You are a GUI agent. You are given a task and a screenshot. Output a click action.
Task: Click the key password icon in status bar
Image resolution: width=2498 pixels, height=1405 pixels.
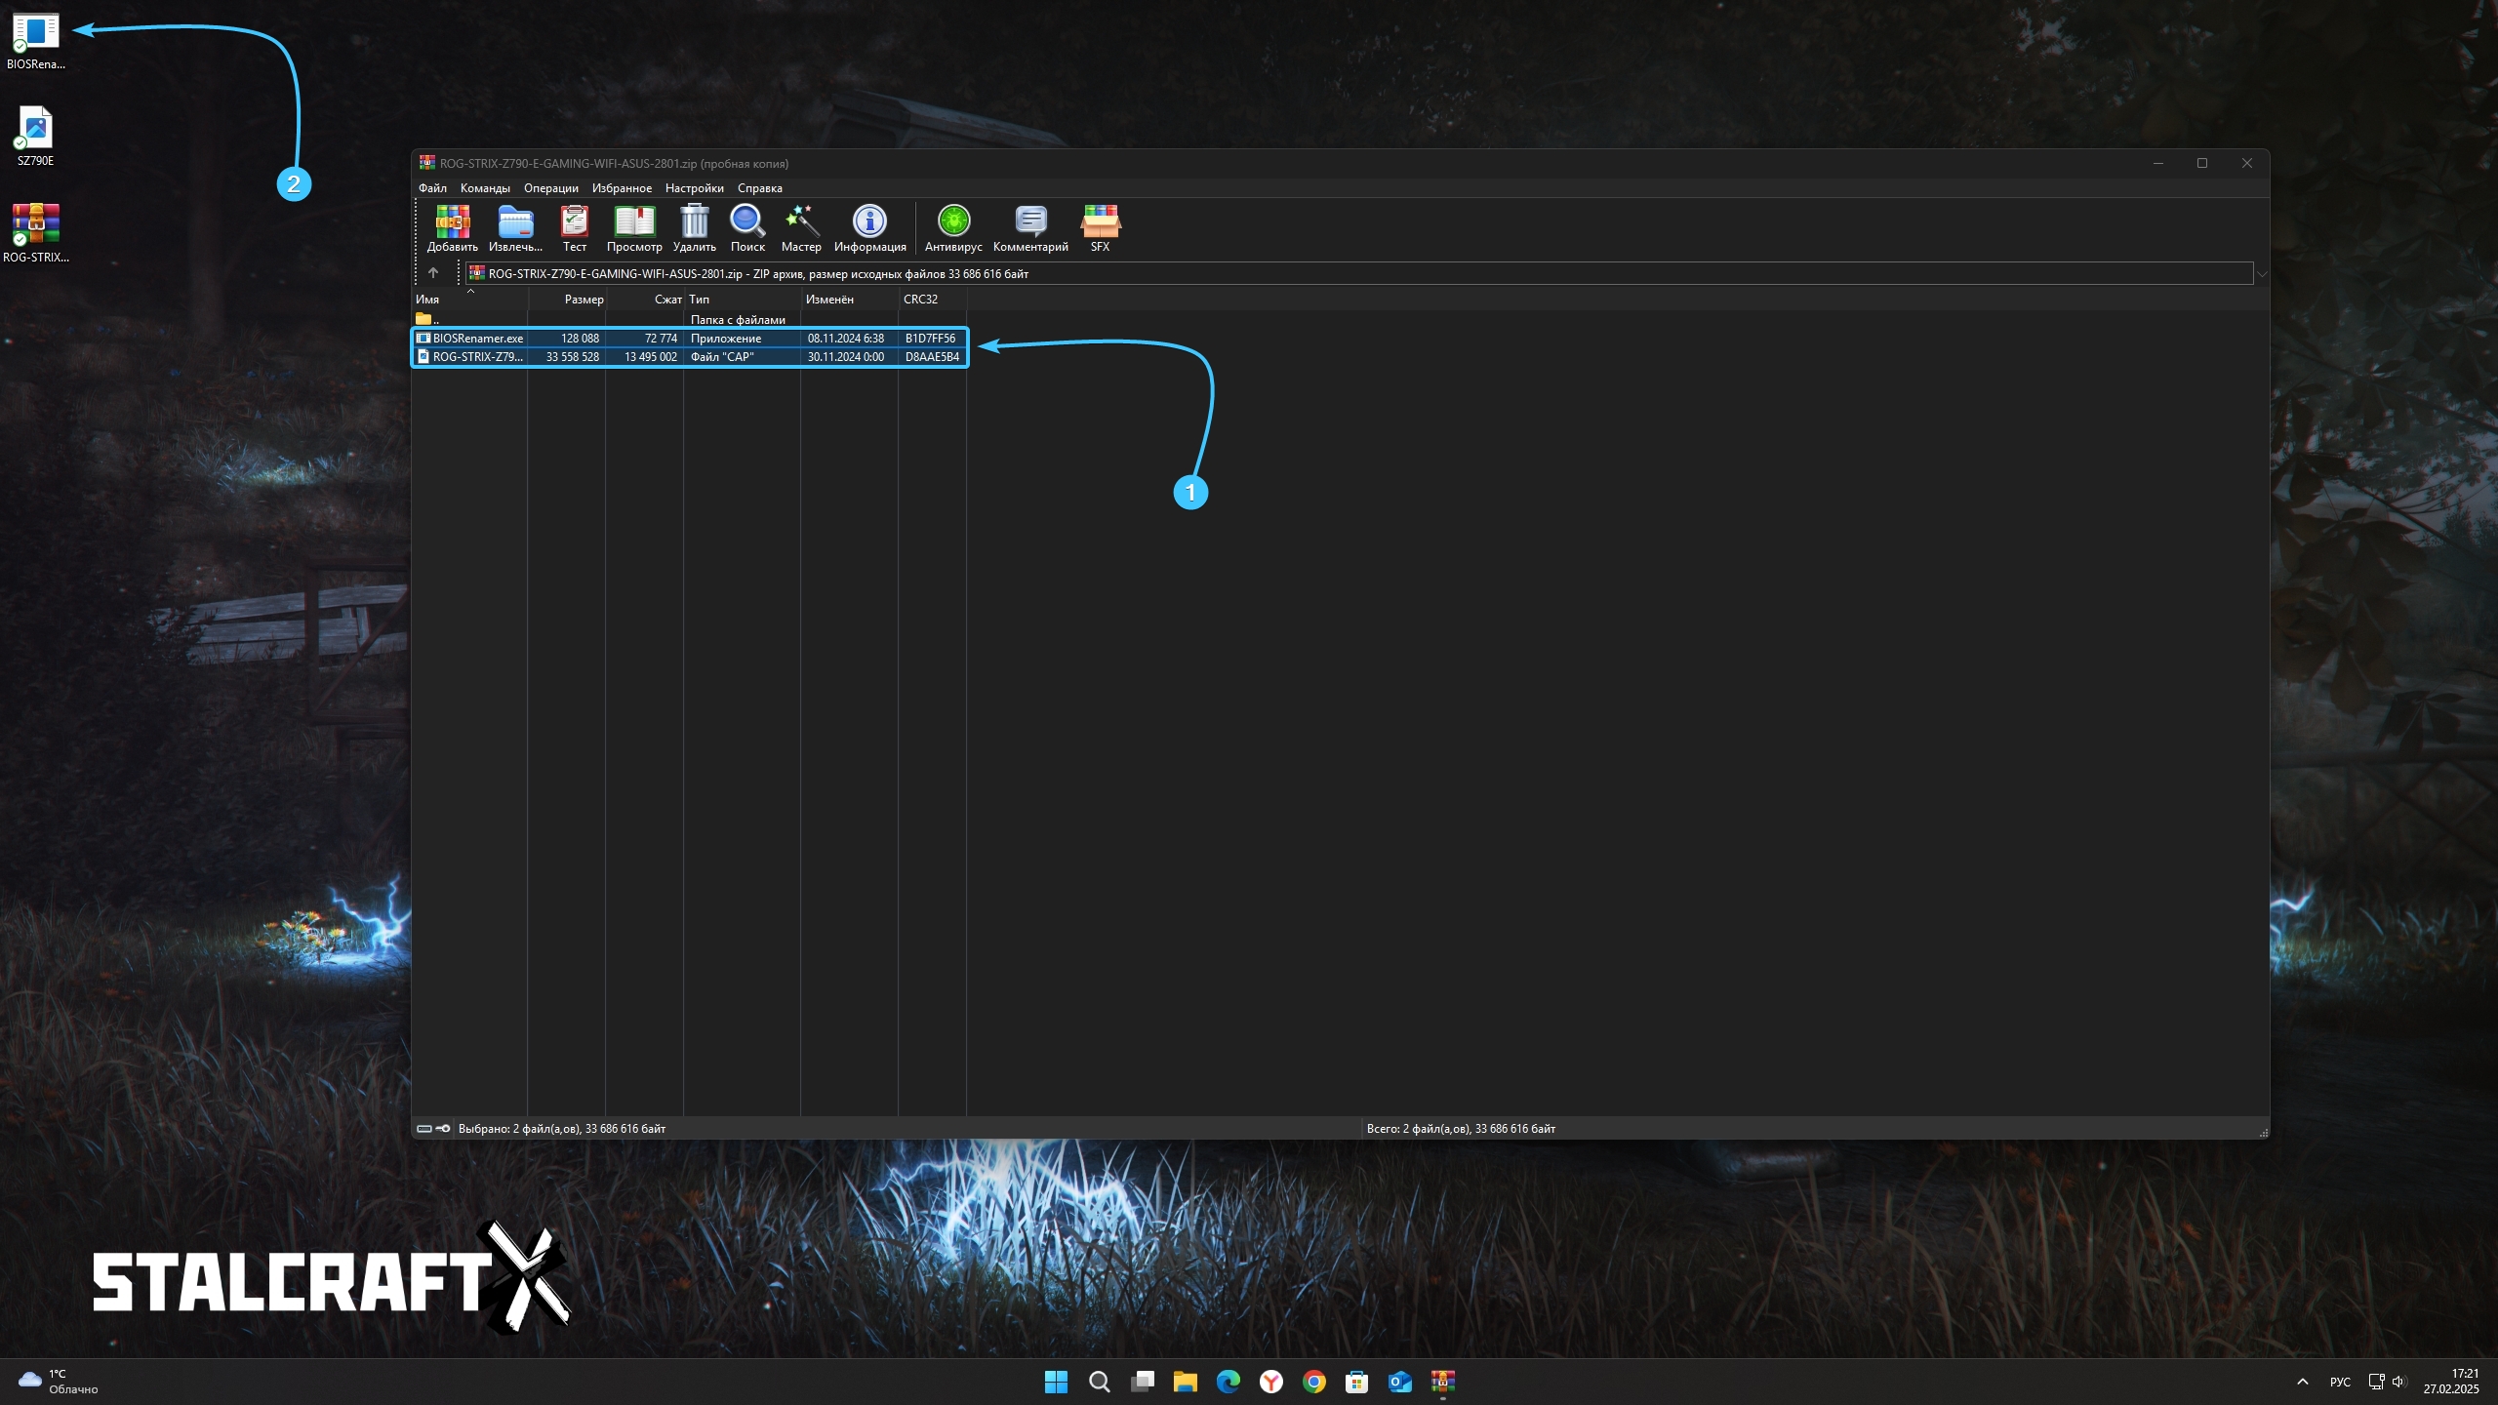(x=443, y=1129)
